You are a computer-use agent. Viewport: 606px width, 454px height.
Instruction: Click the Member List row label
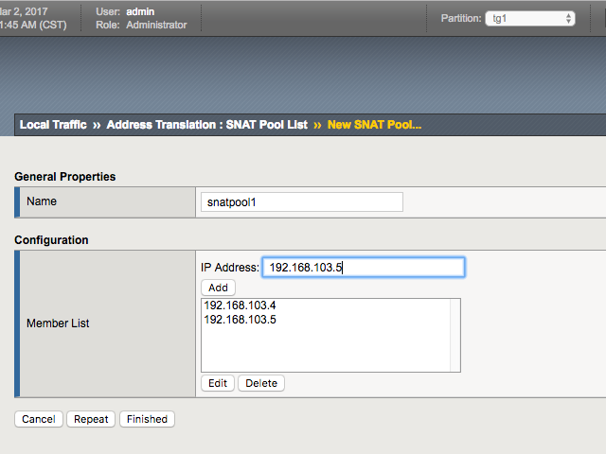tap(58, 323)
